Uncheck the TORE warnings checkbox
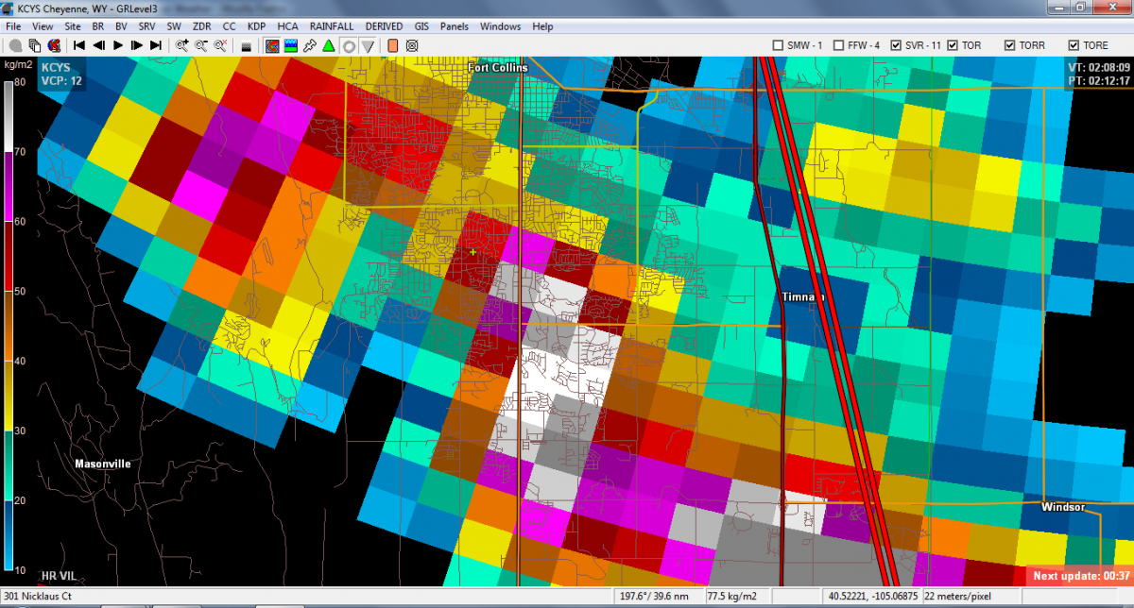1134x608 pixels. 1074,45
